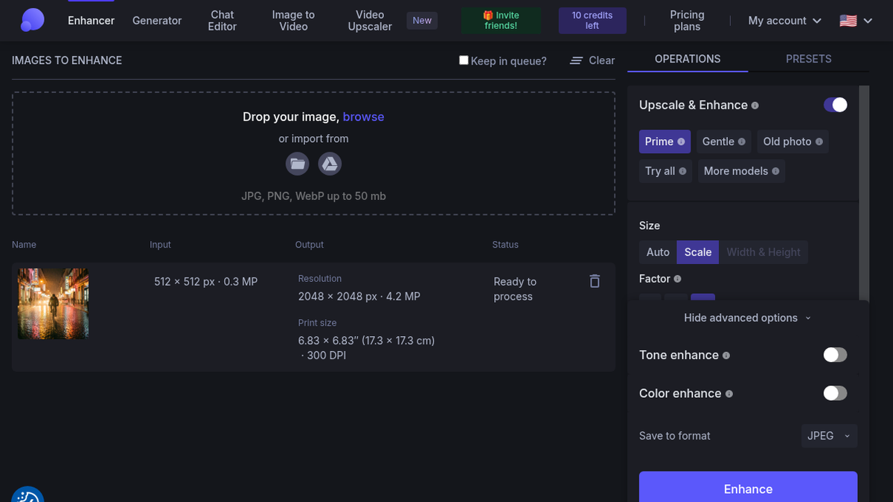Go to Image to Video

(293, 21)
